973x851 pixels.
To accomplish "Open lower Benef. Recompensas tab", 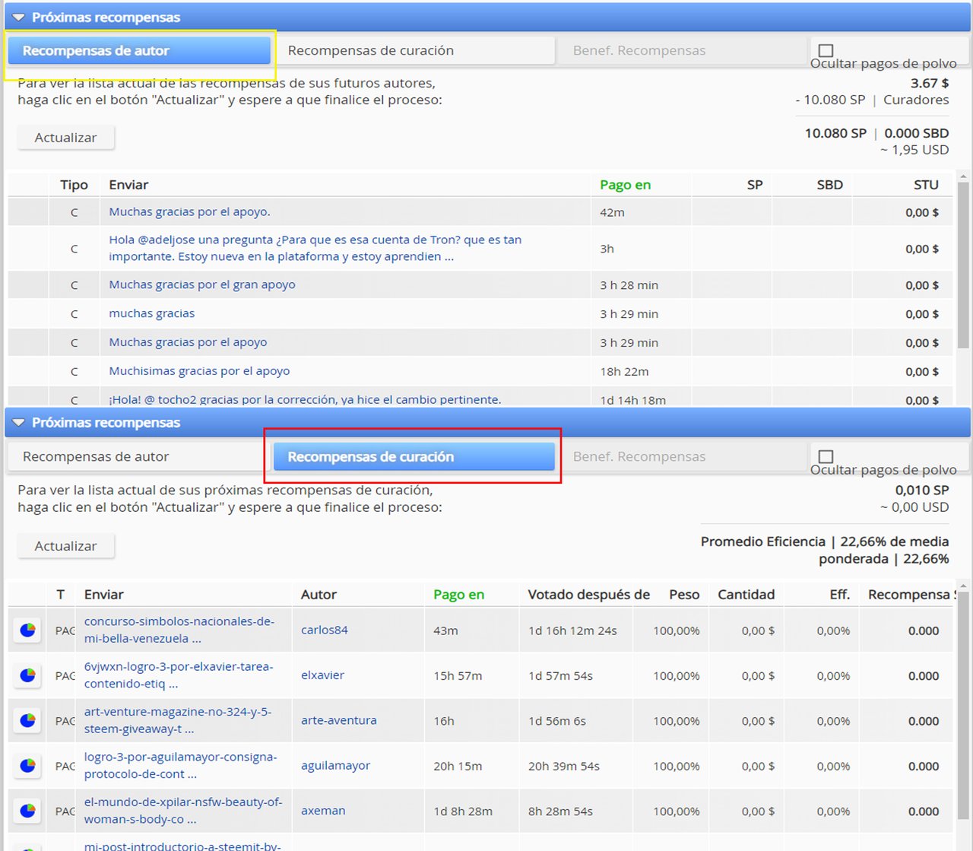I will (x=683, y=457).
